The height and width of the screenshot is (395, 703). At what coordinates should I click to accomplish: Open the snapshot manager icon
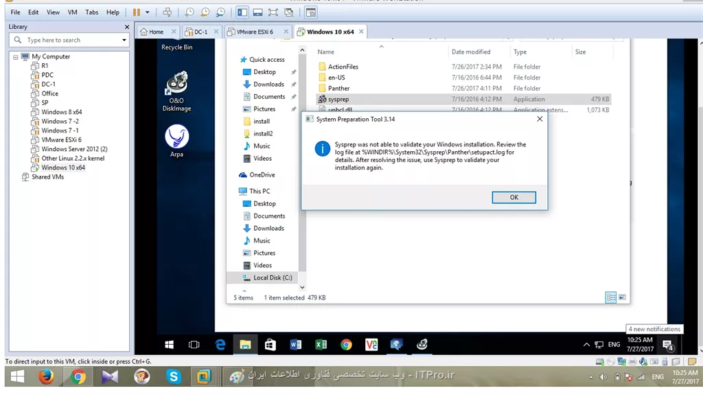coord(220,12)
